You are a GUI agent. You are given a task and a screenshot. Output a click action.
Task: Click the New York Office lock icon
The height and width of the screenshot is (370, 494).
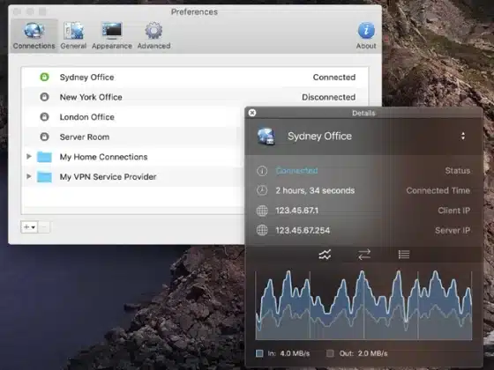point(44,97)
